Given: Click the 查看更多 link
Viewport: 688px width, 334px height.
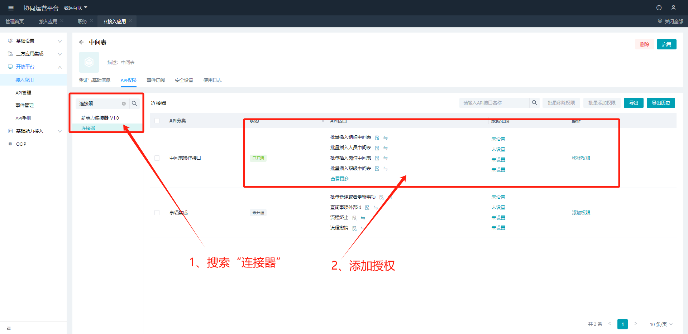Looking at the screenshot, I should point(340,179).
